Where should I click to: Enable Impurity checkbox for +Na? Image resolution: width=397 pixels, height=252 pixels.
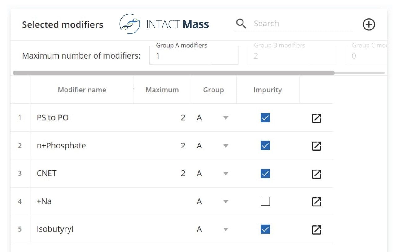tap(265, 201)
